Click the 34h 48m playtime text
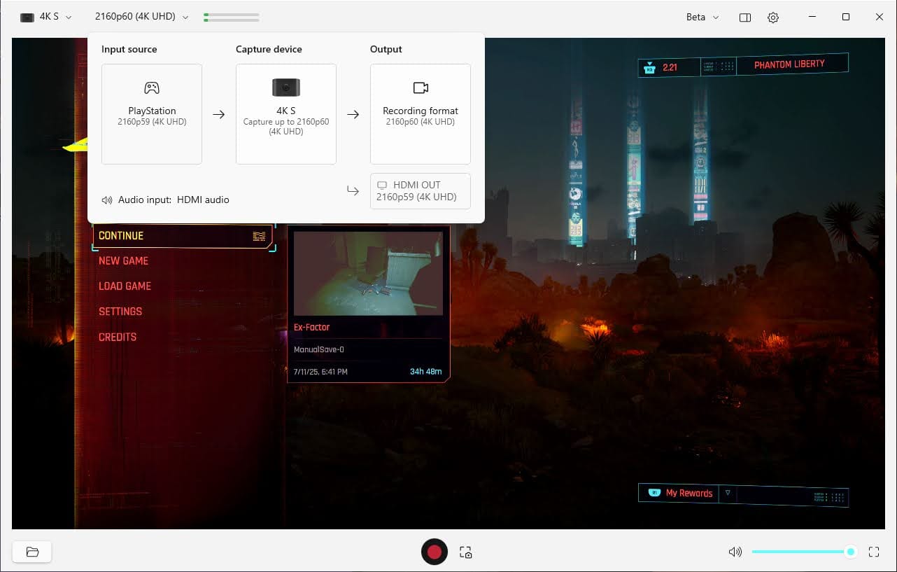 coord(426,371)
